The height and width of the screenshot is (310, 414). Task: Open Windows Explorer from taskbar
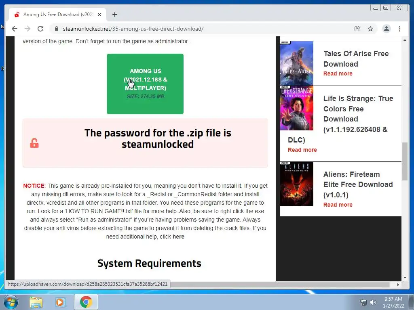(x=36, y=302)
